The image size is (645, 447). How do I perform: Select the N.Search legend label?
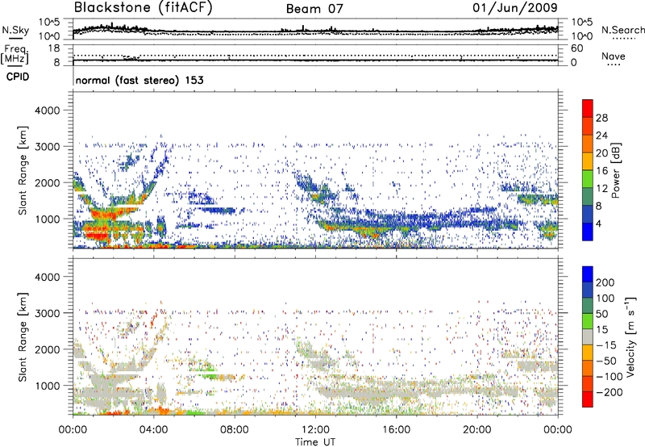622,30
